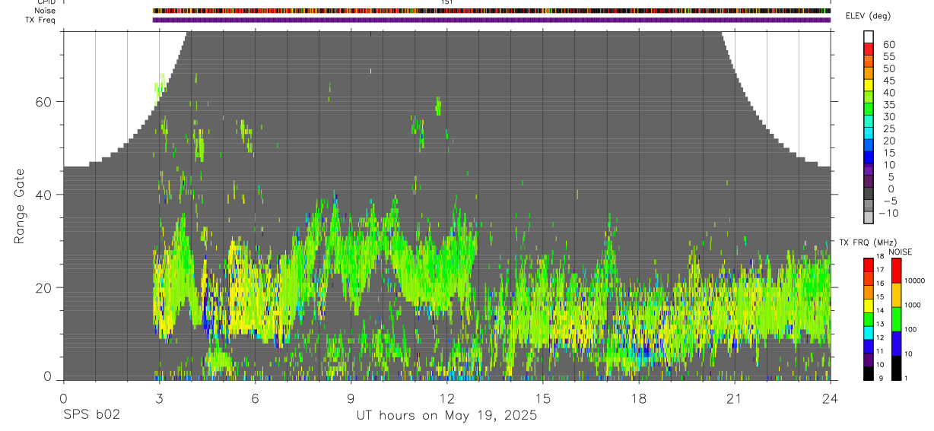
Task: Click the 'SPS b02' station label
Action: tap(91, 416)
